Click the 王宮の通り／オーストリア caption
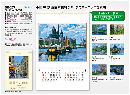 coord(13,92)
